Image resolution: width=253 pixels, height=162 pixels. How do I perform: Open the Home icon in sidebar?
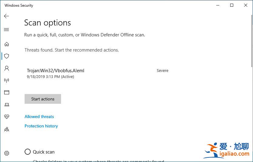[7, 44]
